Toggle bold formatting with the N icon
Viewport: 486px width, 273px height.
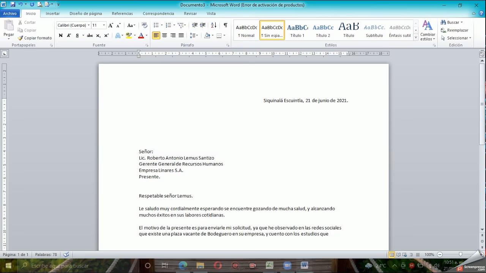coord(60,35)
